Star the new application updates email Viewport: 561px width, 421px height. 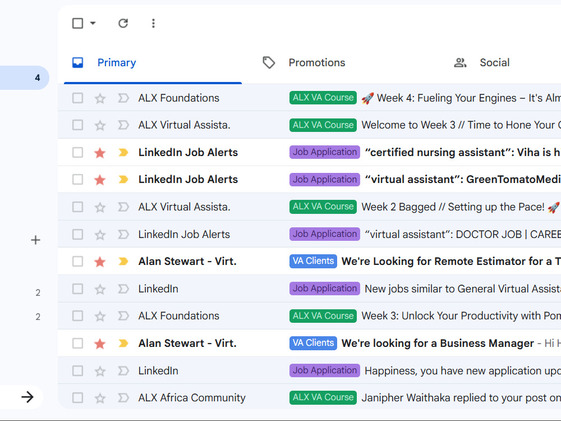coord(100,371)
